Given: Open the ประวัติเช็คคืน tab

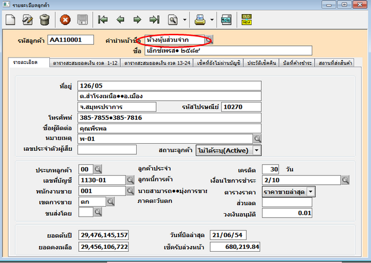Looking at the screenshot, I should pyautogui.click(x=262, y=62).
